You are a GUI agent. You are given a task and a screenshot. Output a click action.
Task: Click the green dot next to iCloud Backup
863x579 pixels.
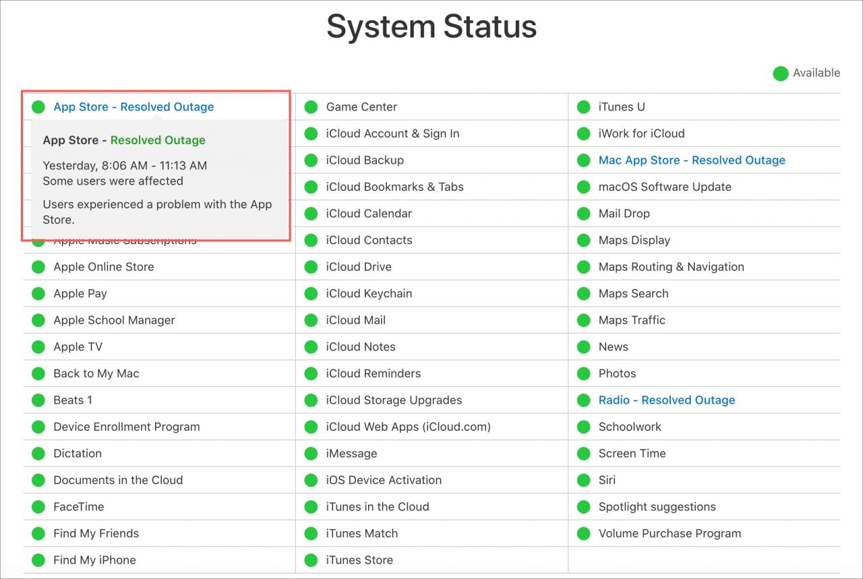click(x=311, y=160)
